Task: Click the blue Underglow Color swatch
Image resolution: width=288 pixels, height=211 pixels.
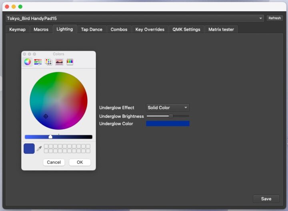Action: 168,124
